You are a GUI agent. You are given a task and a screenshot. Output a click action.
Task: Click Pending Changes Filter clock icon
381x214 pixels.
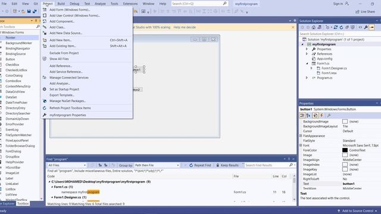pos(327,27)
